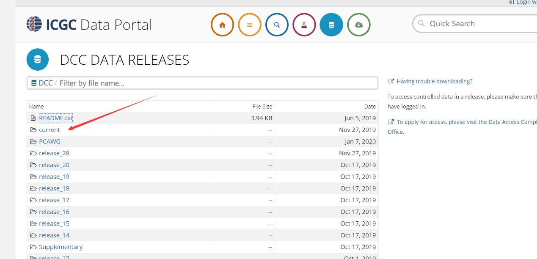Viewport: 537px width, 259px height.
Task: Open the current folder
Action: point(50,130)
